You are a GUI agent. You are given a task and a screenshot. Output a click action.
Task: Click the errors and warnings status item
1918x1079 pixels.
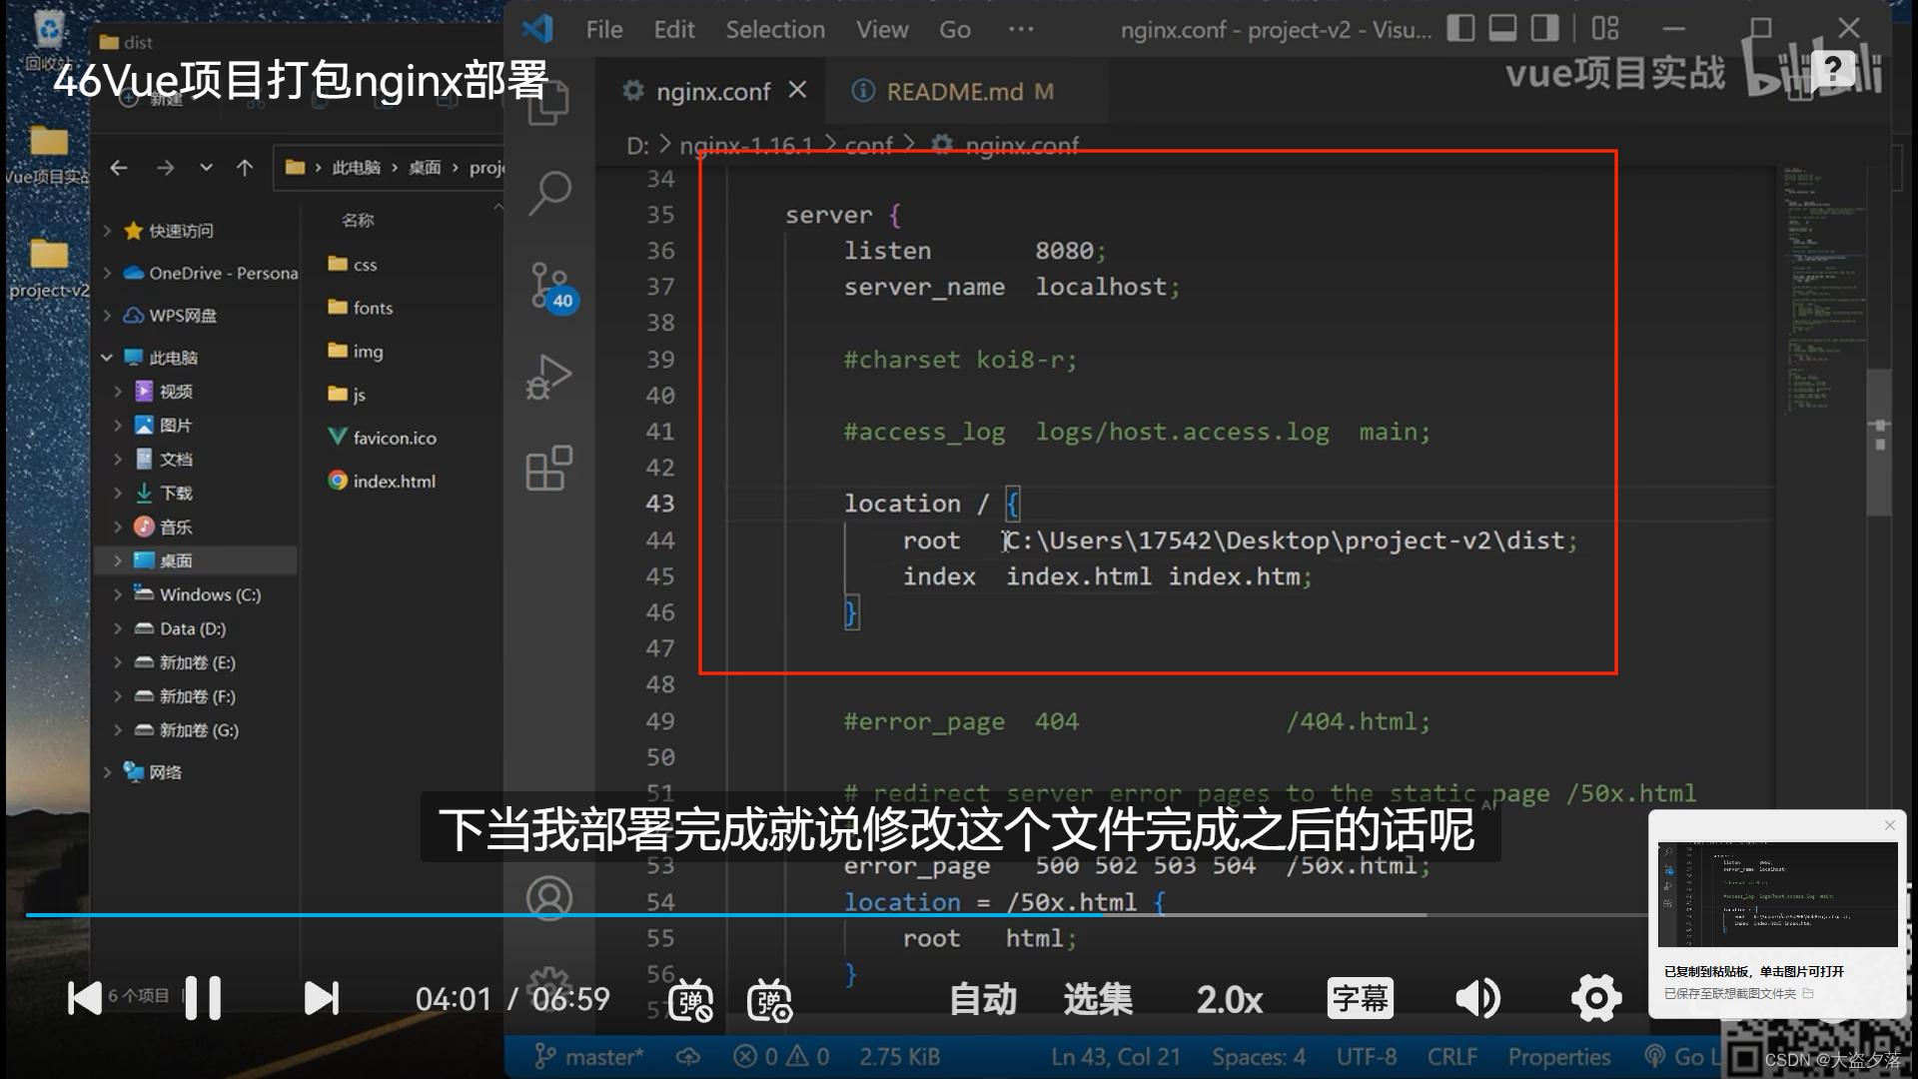[x=781, y=1057]
